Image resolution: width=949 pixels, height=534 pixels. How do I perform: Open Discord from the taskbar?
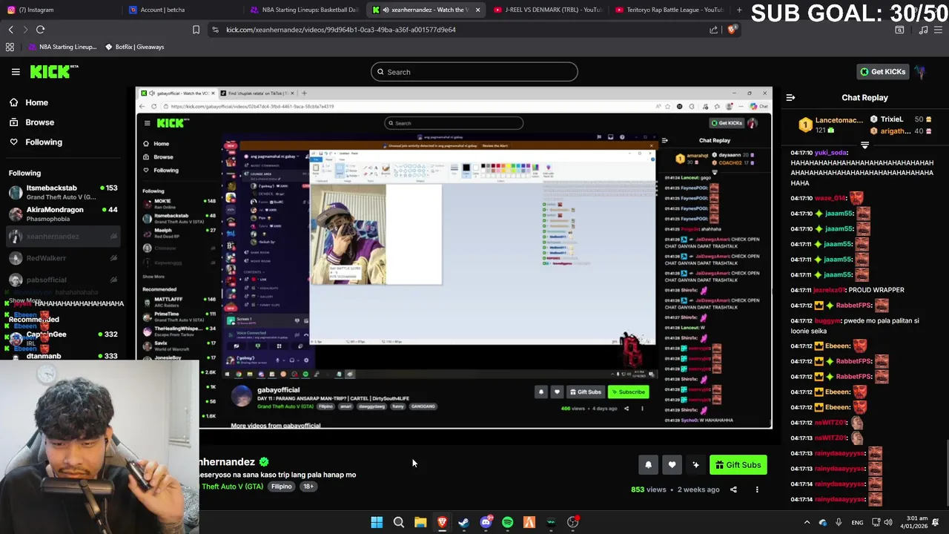[x=486, y=522]
